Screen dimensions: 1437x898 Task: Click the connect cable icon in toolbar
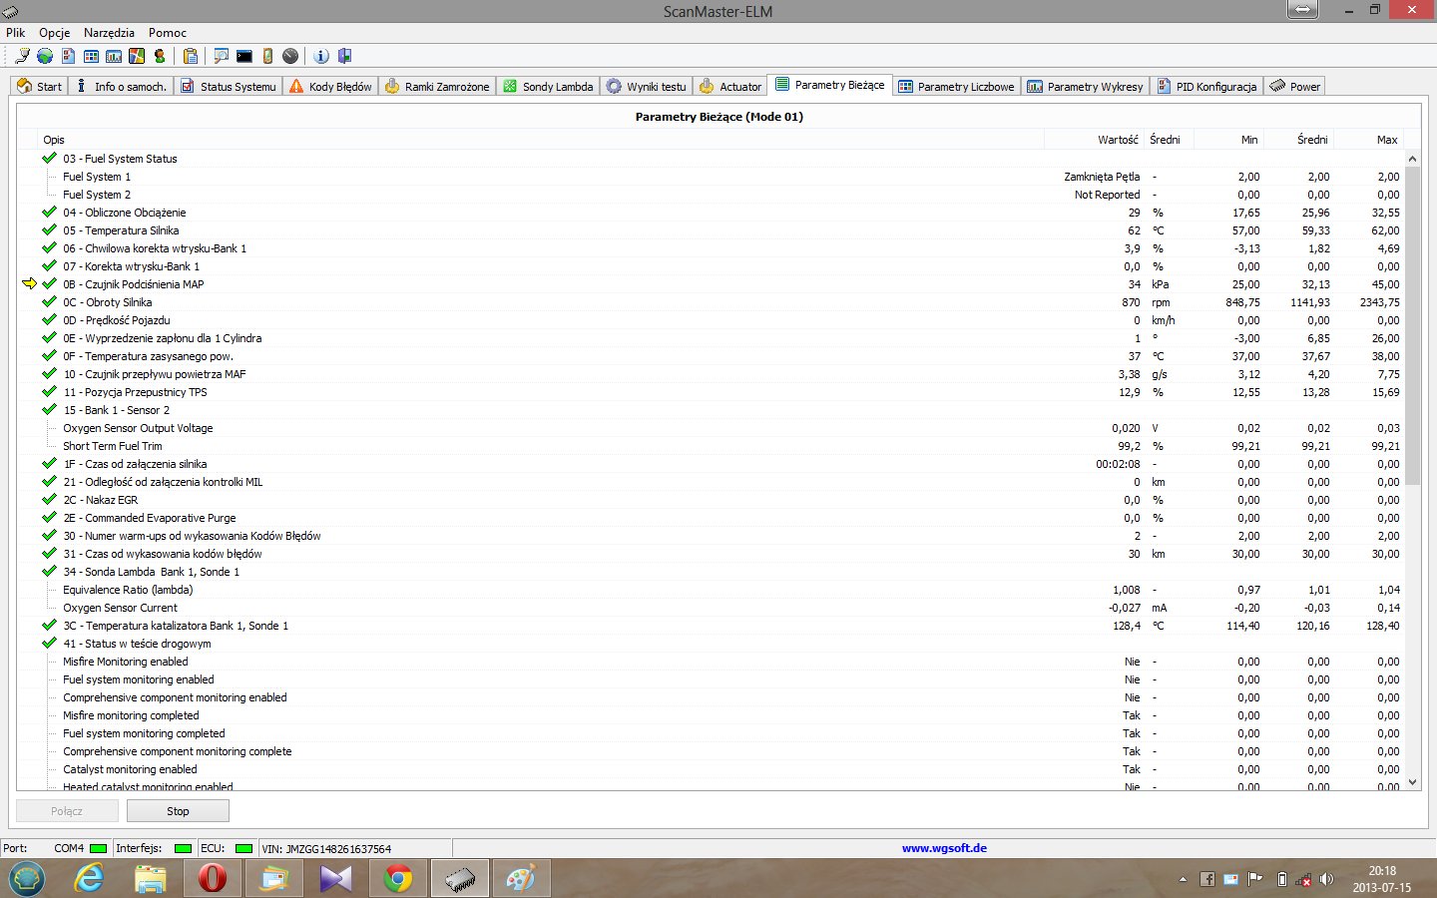(x=22, y=56)
